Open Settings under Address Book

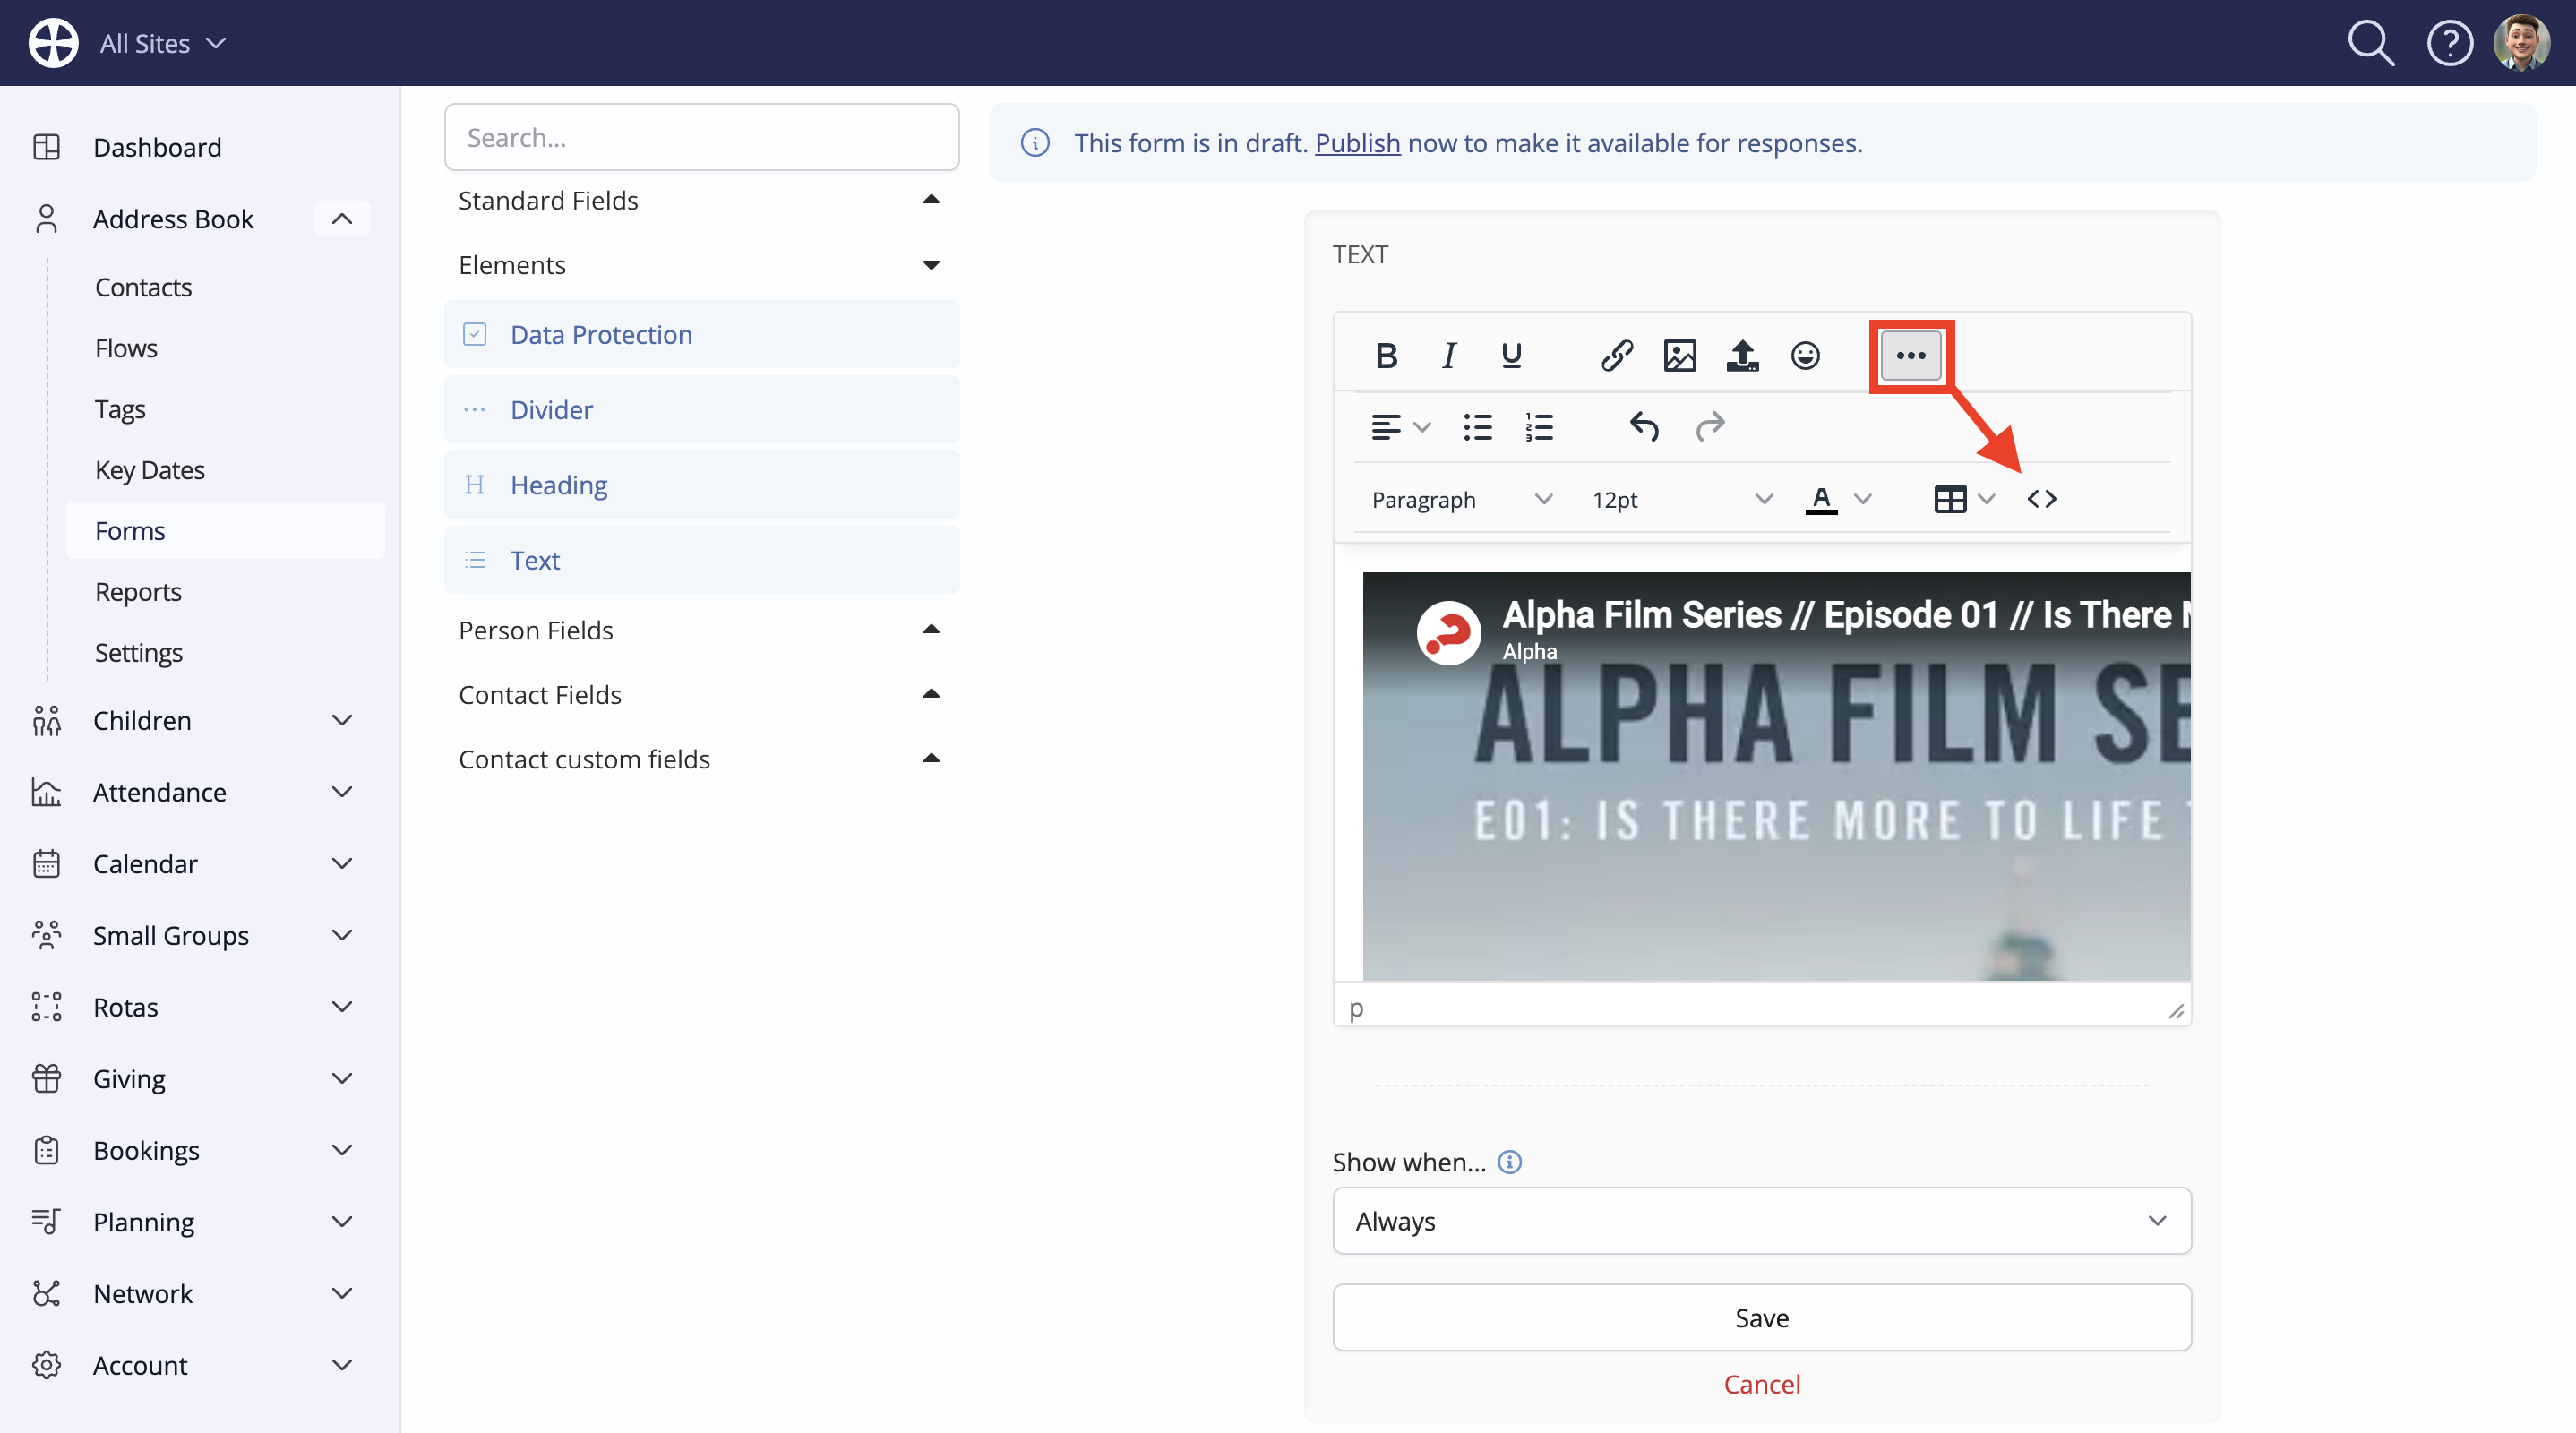(139, 653)
